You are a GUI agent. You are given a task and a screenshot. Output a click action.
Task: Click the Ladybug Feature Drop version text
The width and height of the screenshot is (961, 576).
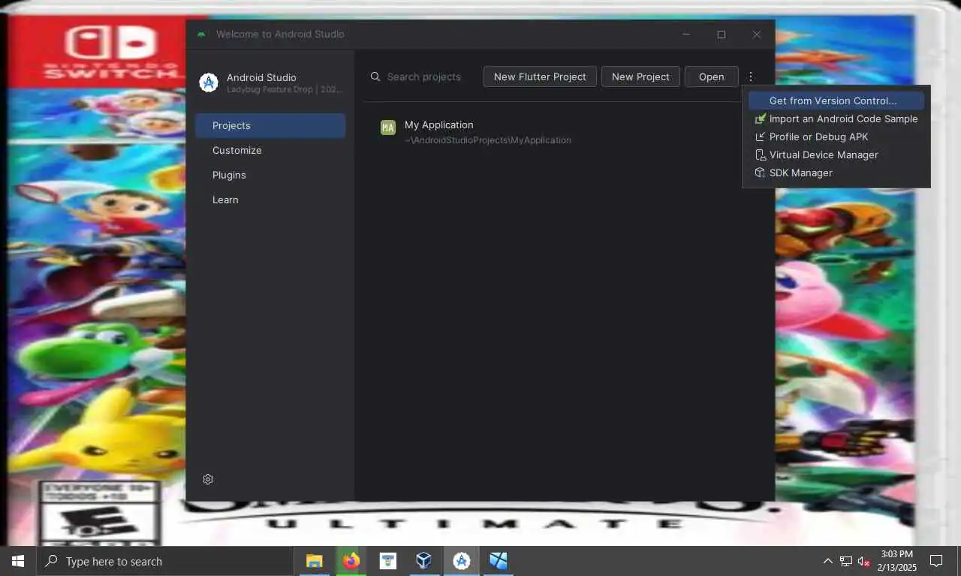285,89
